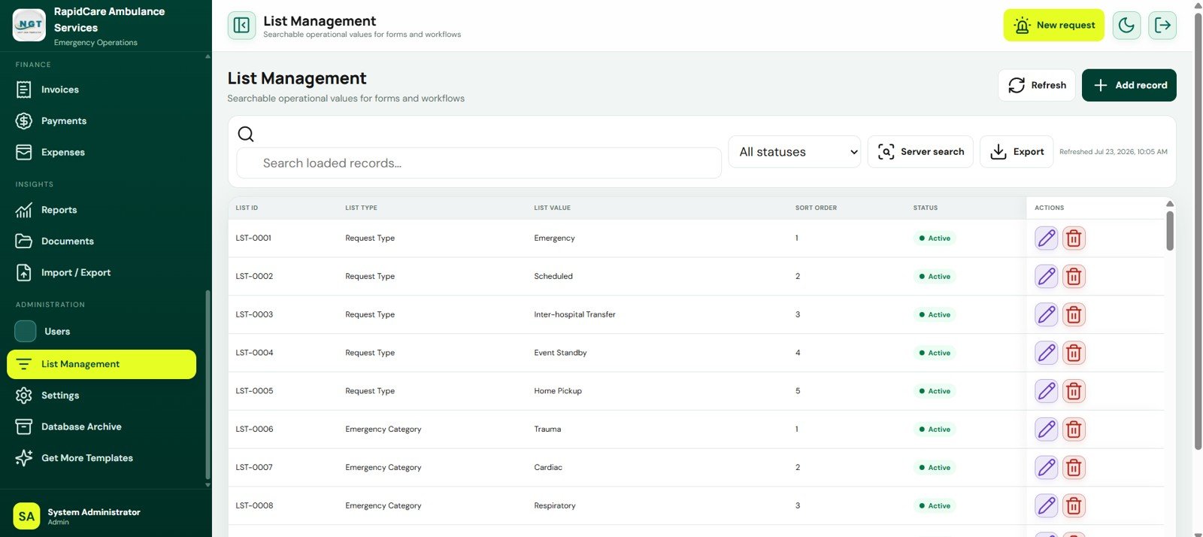The image size is (1203, 537).
Task: Select the Trauma list value cell
Action: (547, 429)
